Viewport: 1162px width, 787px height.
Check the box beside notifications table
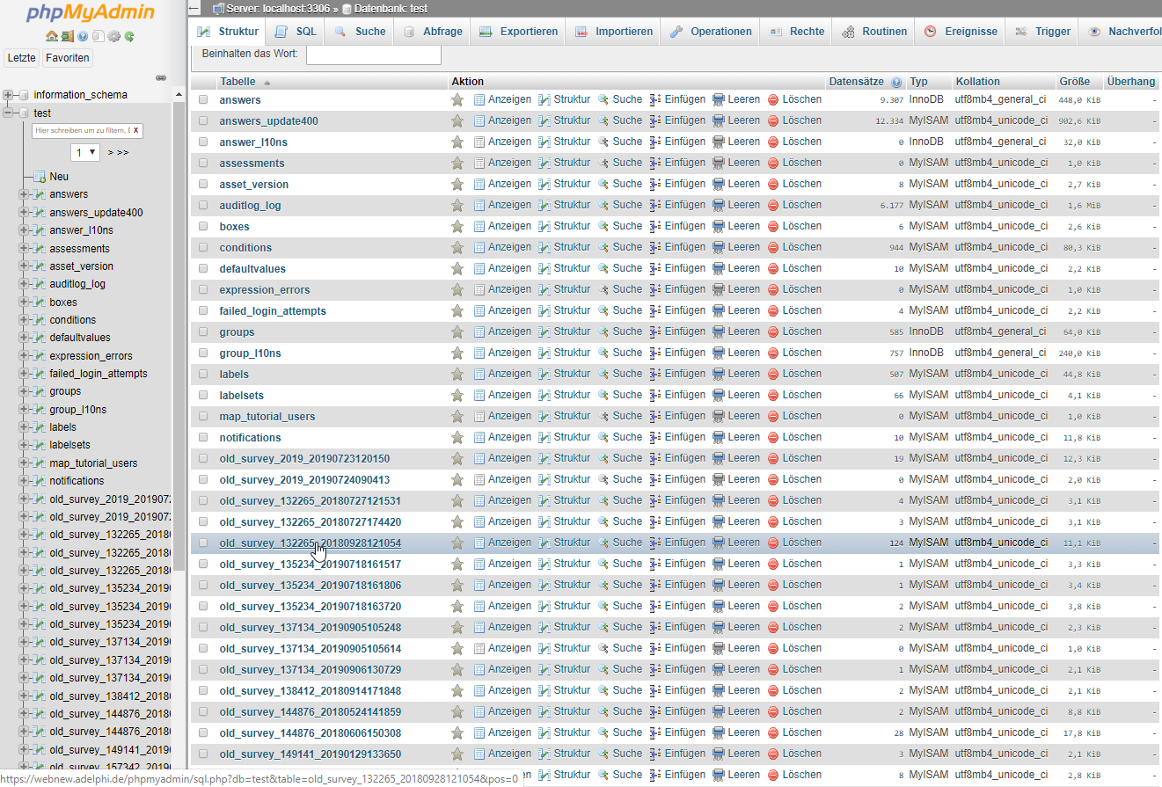click(x=203, y=438)
